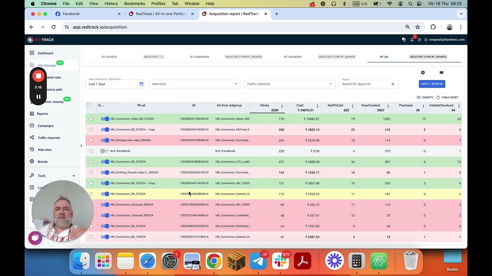Open Calculator from the Dock
Screen dimensions: 492x276
(356, 261)
